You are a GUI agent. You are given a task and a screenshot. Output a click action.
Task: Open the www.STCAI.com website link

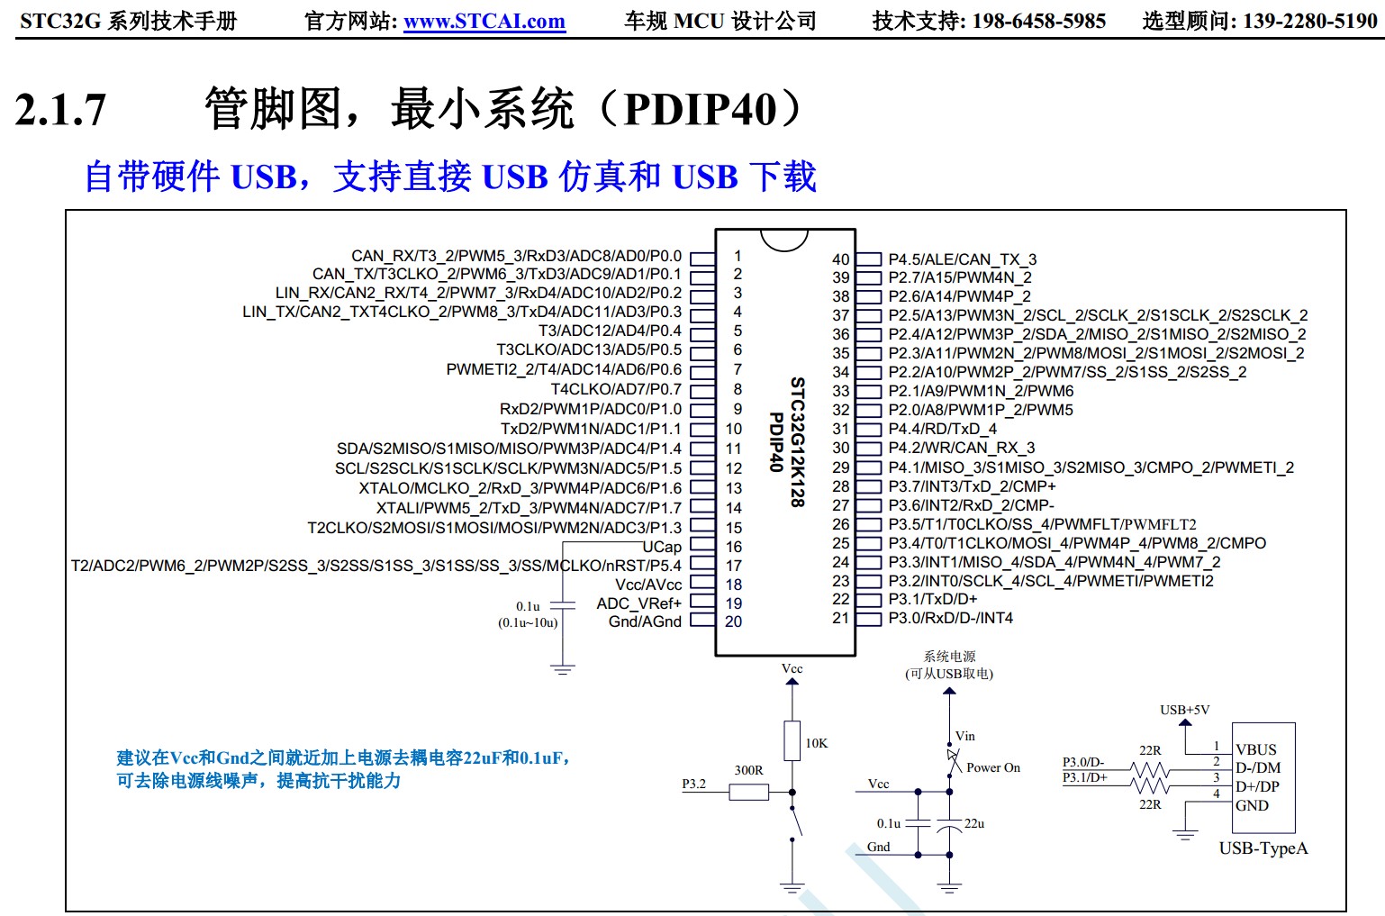point(484,21)
